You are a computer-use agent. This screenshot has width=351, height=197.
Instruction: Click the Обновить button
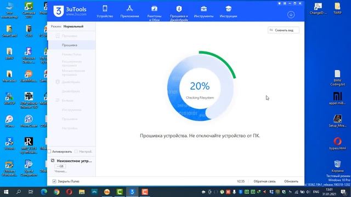291,181
